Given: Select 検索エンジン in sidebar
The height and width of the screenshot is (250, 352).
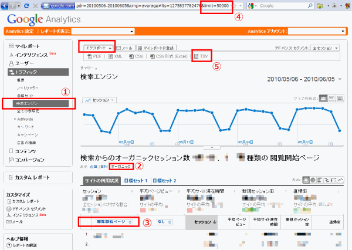Looking at the screenshot, I should pos(40,103).
